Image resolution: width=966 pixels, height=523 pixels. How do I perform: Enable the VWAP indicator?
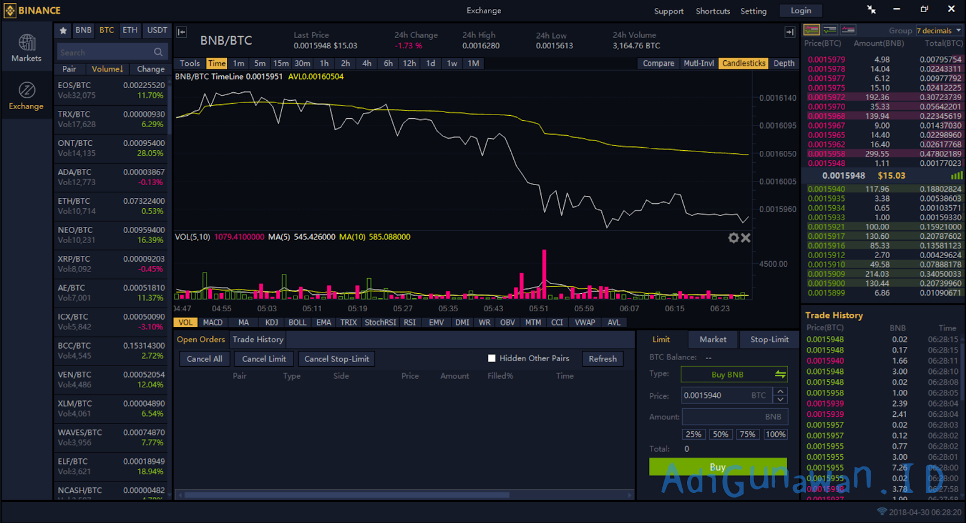click(x=585, y=323)
